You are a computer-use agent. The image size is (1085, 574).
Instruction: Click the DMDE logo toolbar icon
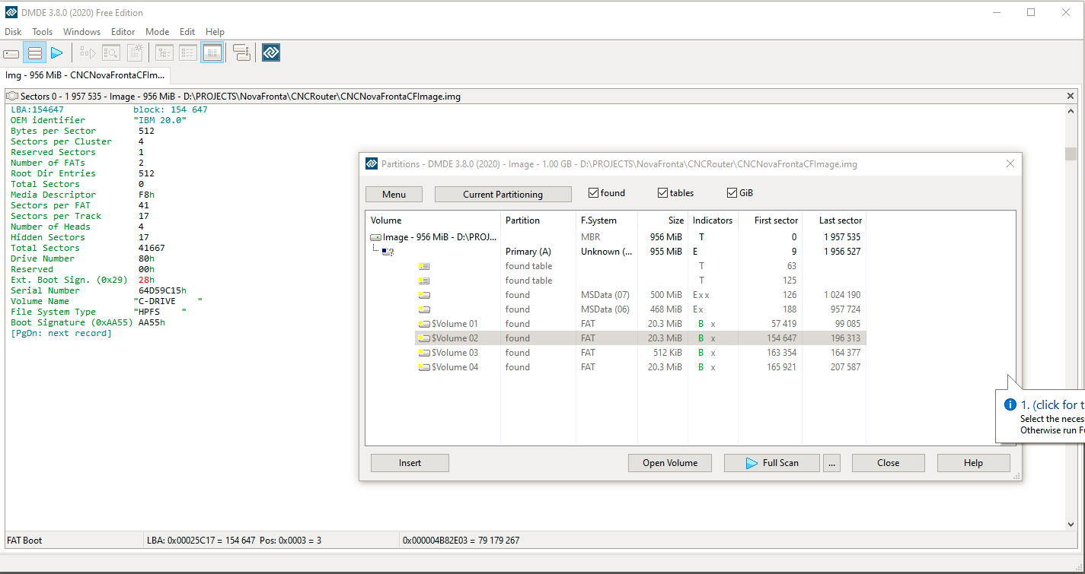coord(271,53)
